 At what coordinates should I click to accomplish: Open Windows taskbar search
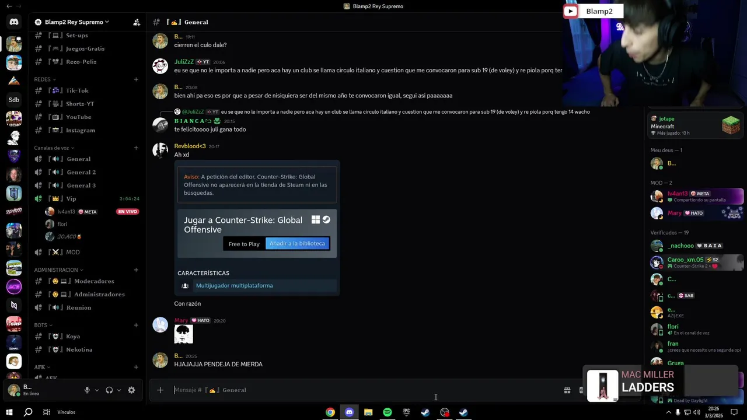pos(27,412)
